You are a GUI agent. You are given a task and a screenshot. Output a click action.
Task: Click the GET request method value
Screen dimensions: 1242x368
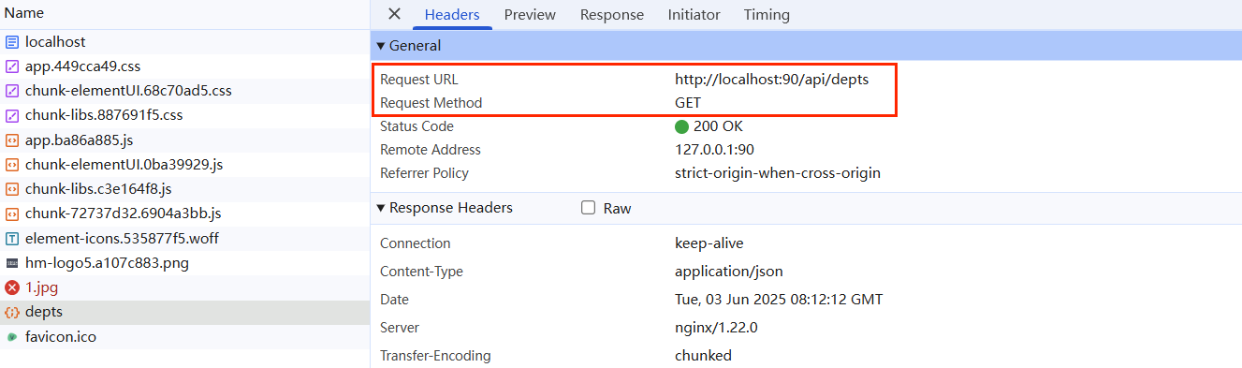688,103
